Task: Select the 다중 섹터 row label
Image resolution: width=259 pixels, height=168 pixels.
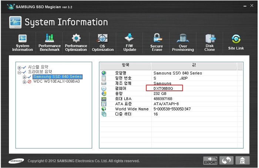Action: pos(123,114)
